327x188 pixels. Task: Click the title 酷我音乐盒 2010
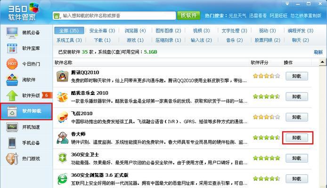(90, 93)
